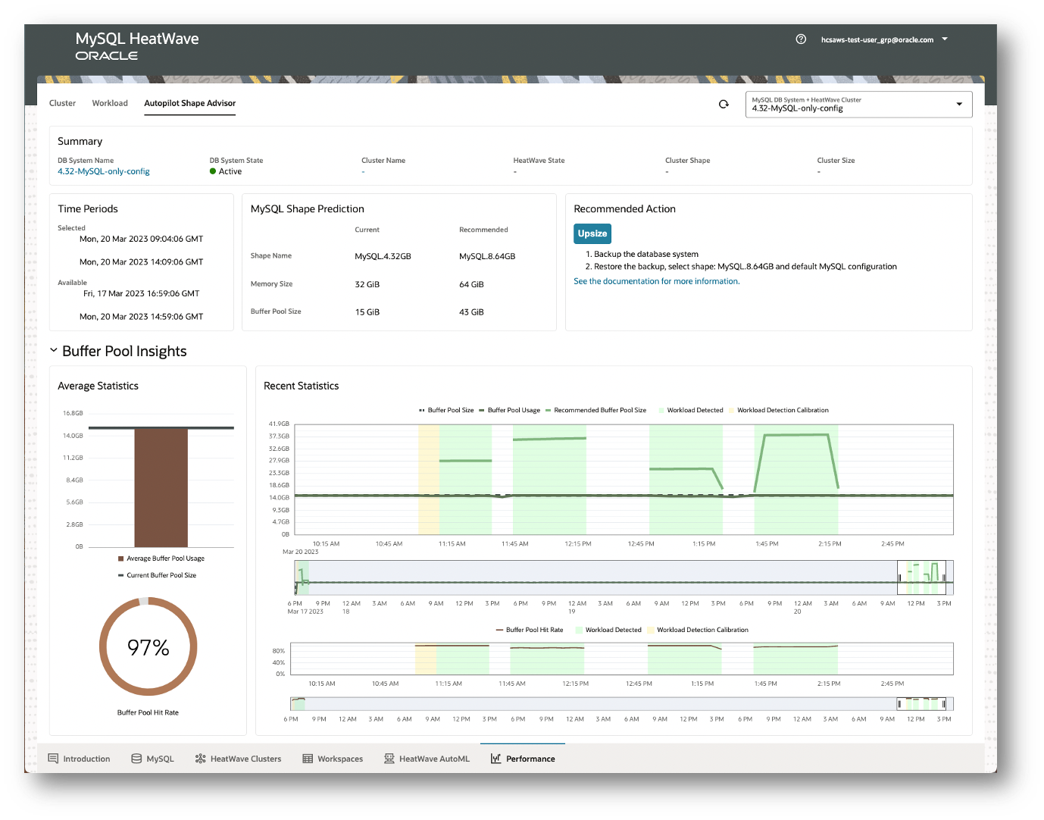Click the Upsize button
This screenshot has height=820, width=1044.
[x=592, y=233]
